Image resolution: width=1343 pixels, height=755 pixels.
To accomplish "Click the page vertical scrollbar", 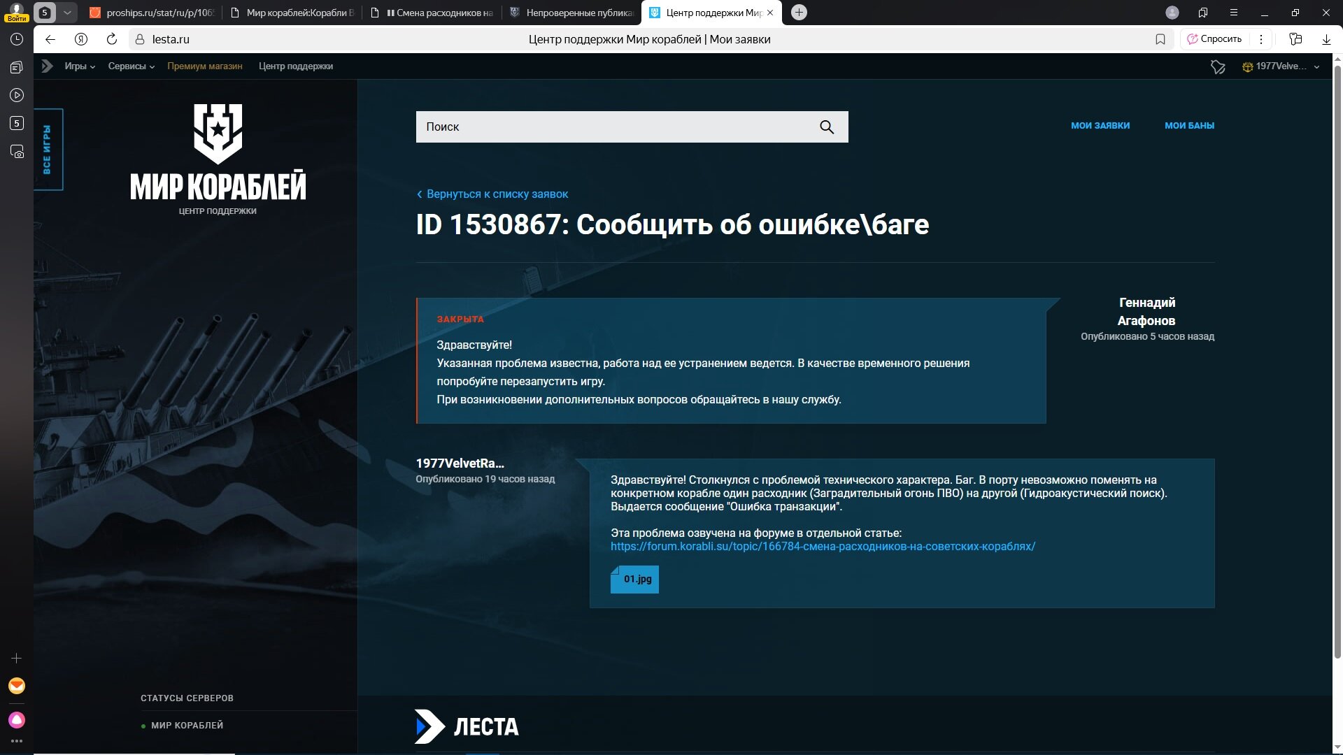I will point(1337,364).
